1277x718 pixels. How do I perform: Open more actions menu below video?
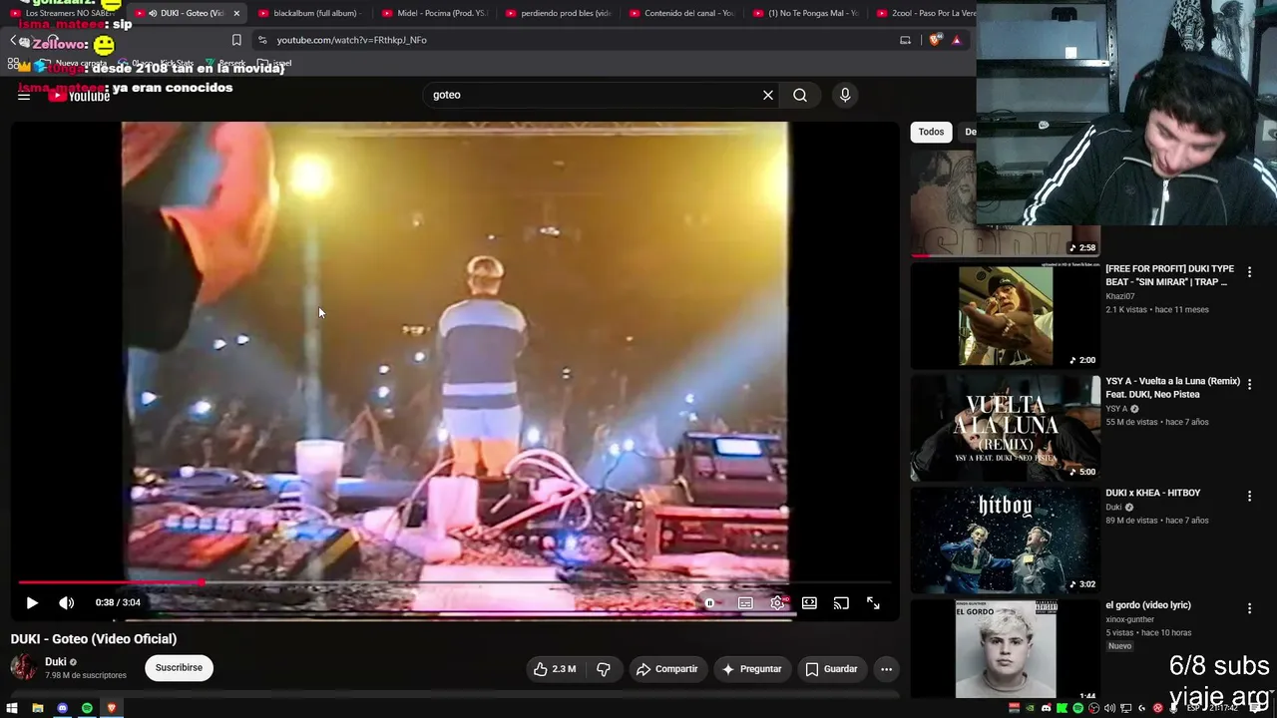pyautogui.click(x=886, y=669)
